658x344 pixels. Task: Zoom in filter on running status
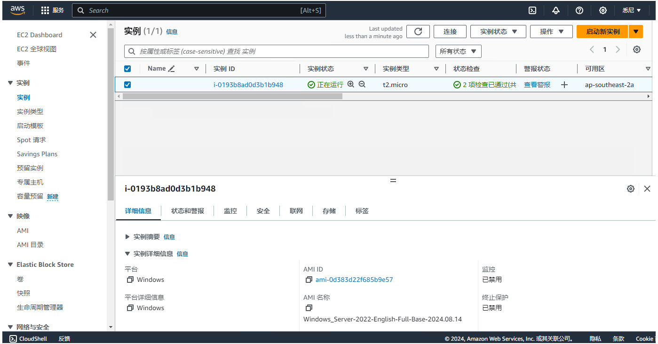point(350,85)
